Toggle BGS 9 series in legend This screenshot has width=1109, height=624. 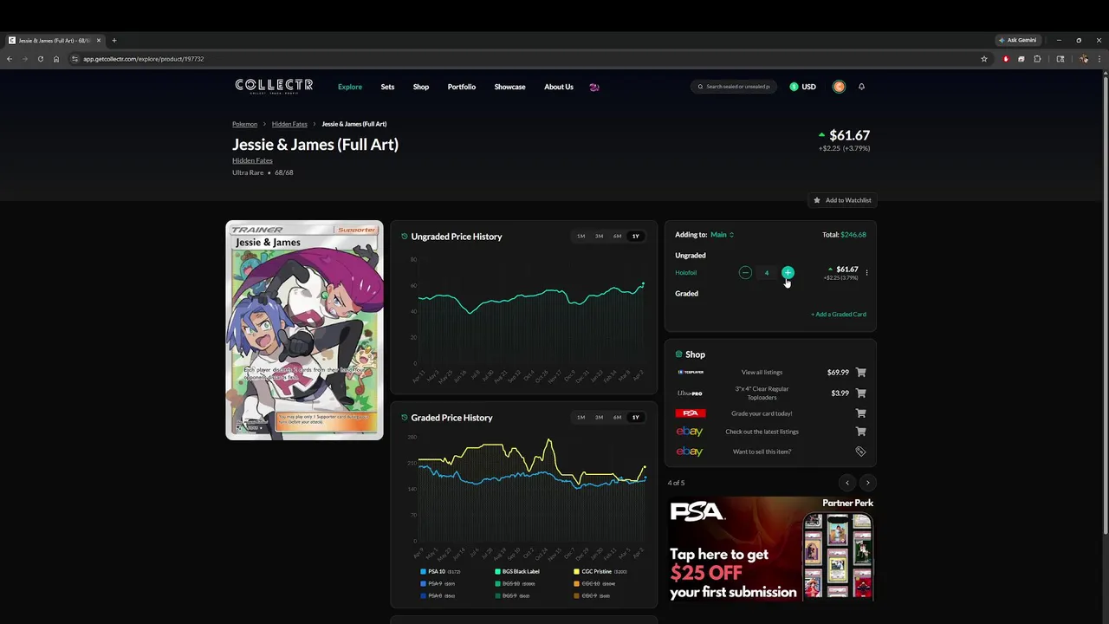(x=513, y=596)
